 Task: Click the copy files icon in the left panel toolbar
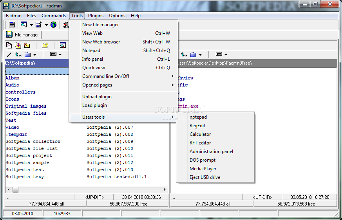(x=9, y=45)
